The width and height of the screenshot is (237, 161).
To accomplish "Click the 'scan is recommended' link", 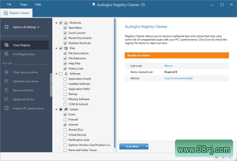I will [x=179, y=78].
